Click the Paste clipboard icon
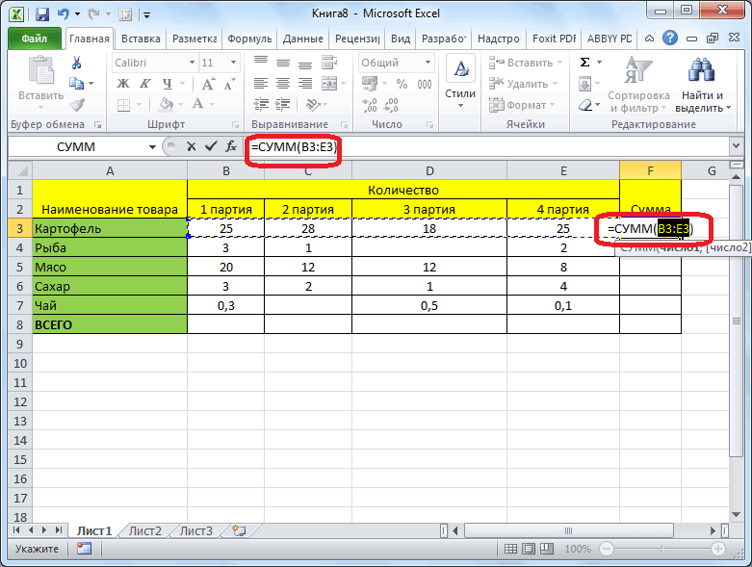Viewport: 752px width, 567px height. (41, 70)
